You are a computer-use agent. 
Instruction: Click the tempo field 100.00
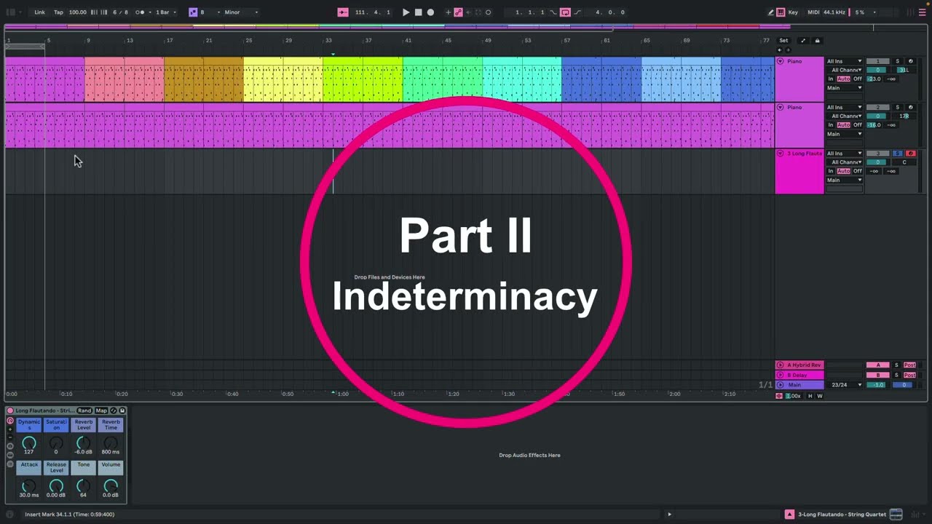pyautogui.click(x=77, y=12)
